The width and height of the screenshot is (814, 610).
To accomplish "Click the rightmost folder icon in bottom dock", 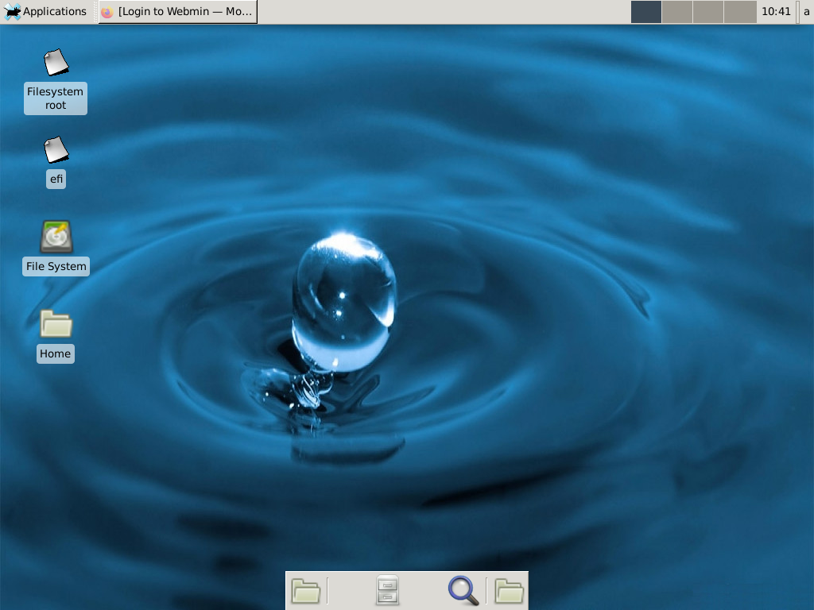I will pyautogui.click(x=509, y=591).
